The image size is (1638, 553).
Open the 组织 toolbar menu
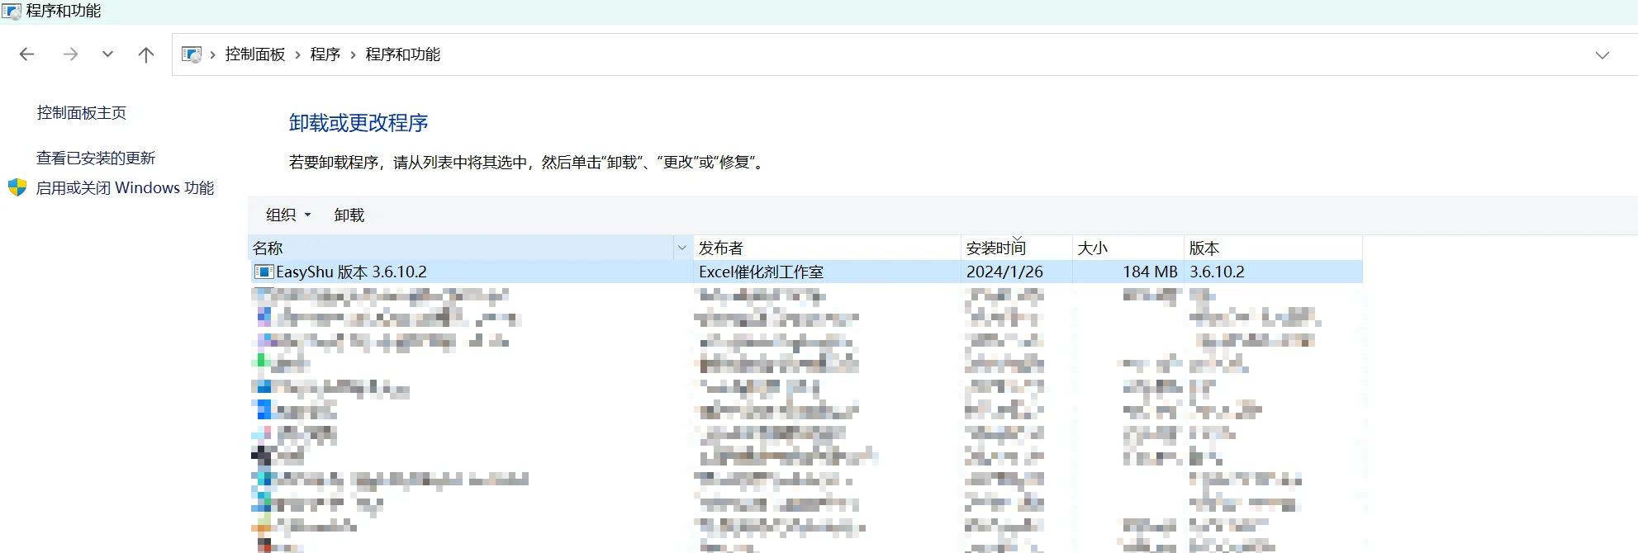click(x=288, y=215)
